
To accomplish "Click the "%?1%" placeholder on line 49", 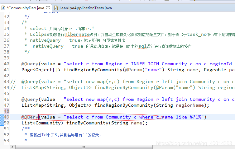I will click(x=195, y=117).
